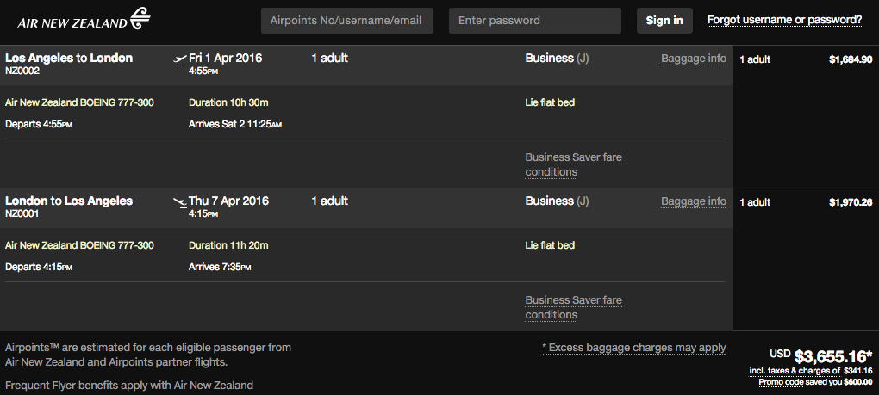Click the plane icon beside Thu 7 Apr
Screen dimensions: 879x395
coord(179,202)
